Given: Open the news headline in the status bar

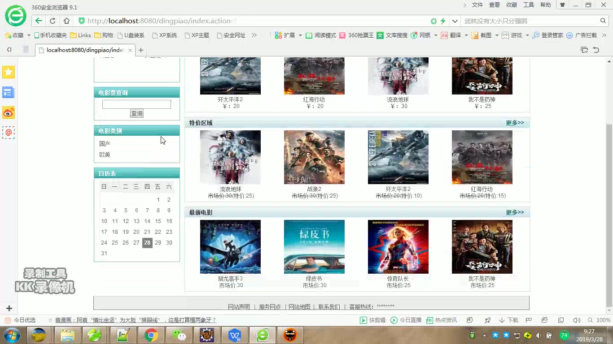Looking at the screenshot, I should [x=136, y=320].
